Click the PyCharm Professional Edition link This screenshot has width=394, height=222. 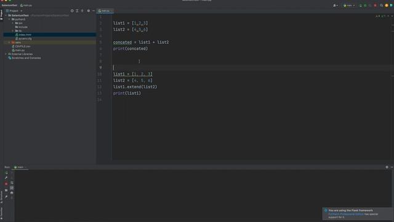(346, 214)
